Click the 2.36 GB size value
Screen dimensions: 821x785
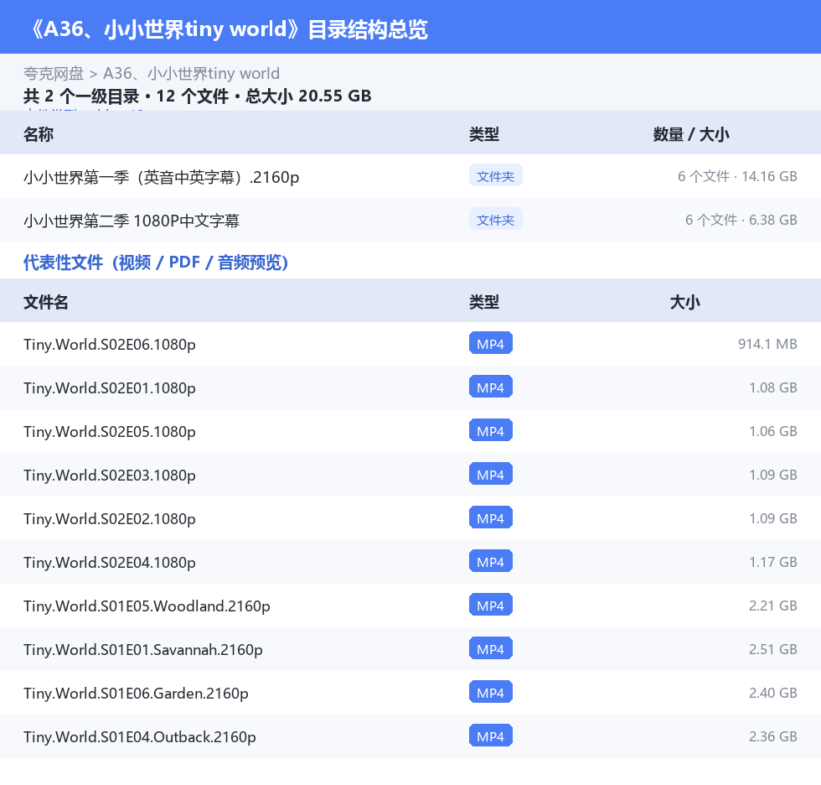pyautogui.click(x=772, y=736)
